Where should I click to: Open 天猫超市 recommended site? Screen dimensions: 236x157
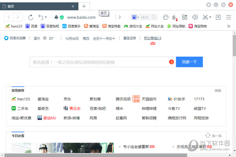click(149, 99)
